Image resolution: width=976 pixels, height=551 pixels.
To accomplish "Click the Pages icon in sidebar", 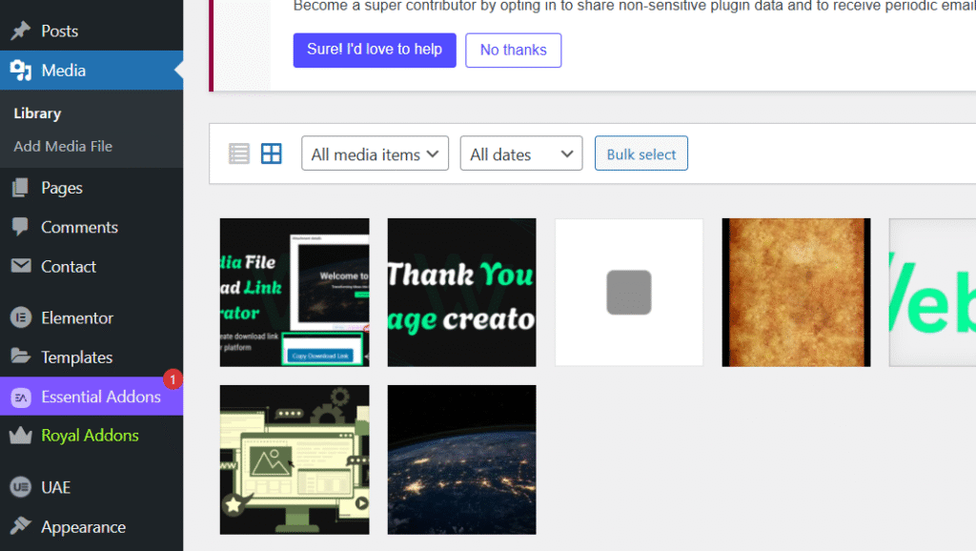I will coord(21,188).
